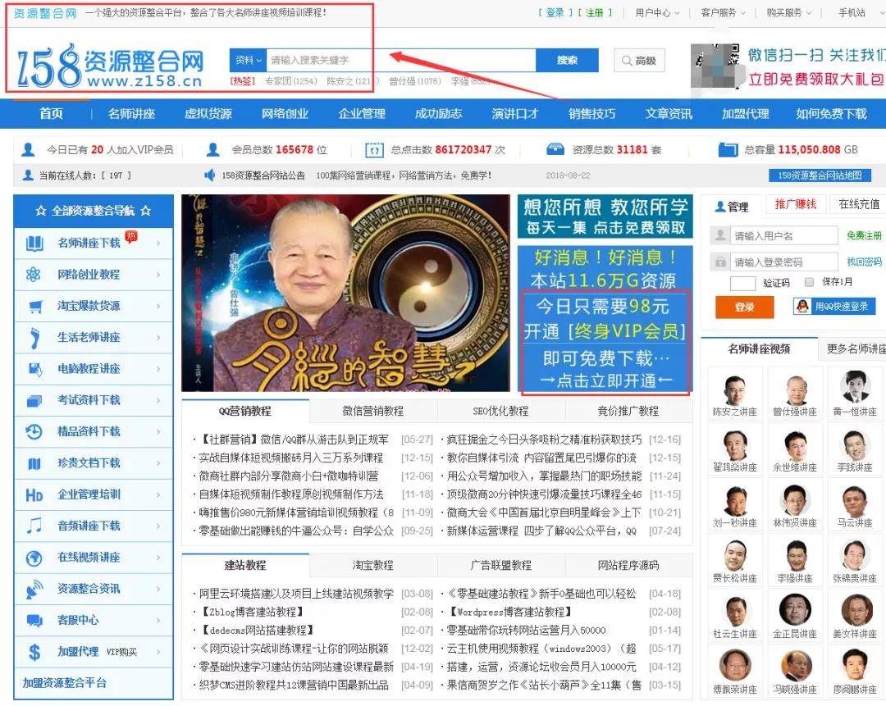Expand the 购买服务 dropdown menu
This screenshot has height=706, width=886.
789,12
